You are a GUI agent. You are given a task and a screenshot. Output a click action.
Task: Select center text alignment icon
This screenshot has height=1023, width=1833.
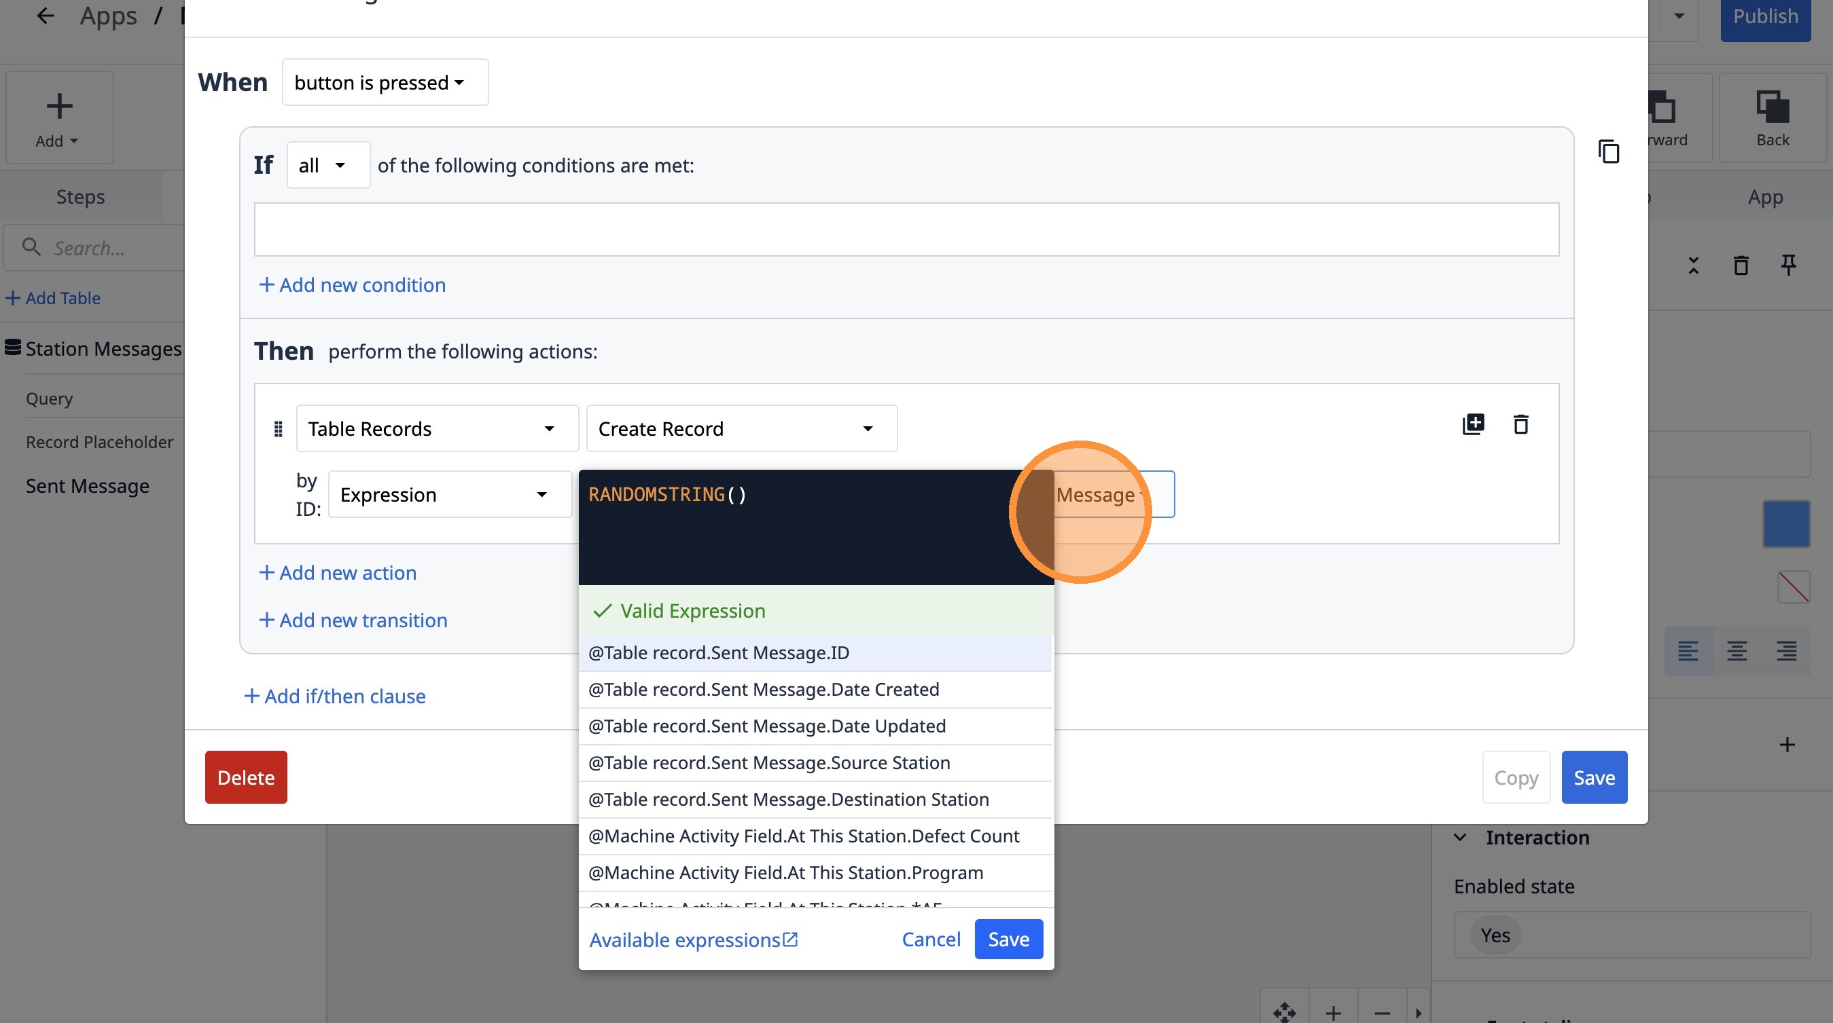[1737, 650]
